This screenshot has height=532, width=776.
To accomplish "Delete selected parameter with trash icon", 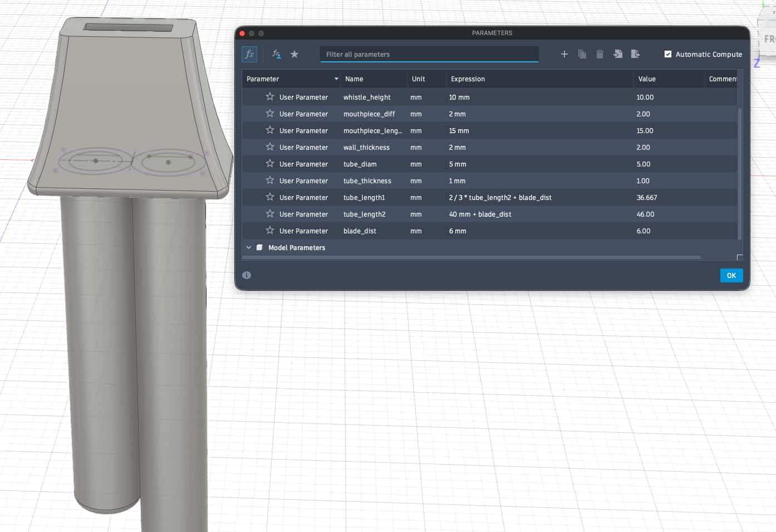I will pos(600,54).
